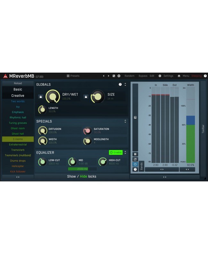Viewport: 208px width, 254px height.
Task: Click the Random button
Action: click(x=129, y=76)
